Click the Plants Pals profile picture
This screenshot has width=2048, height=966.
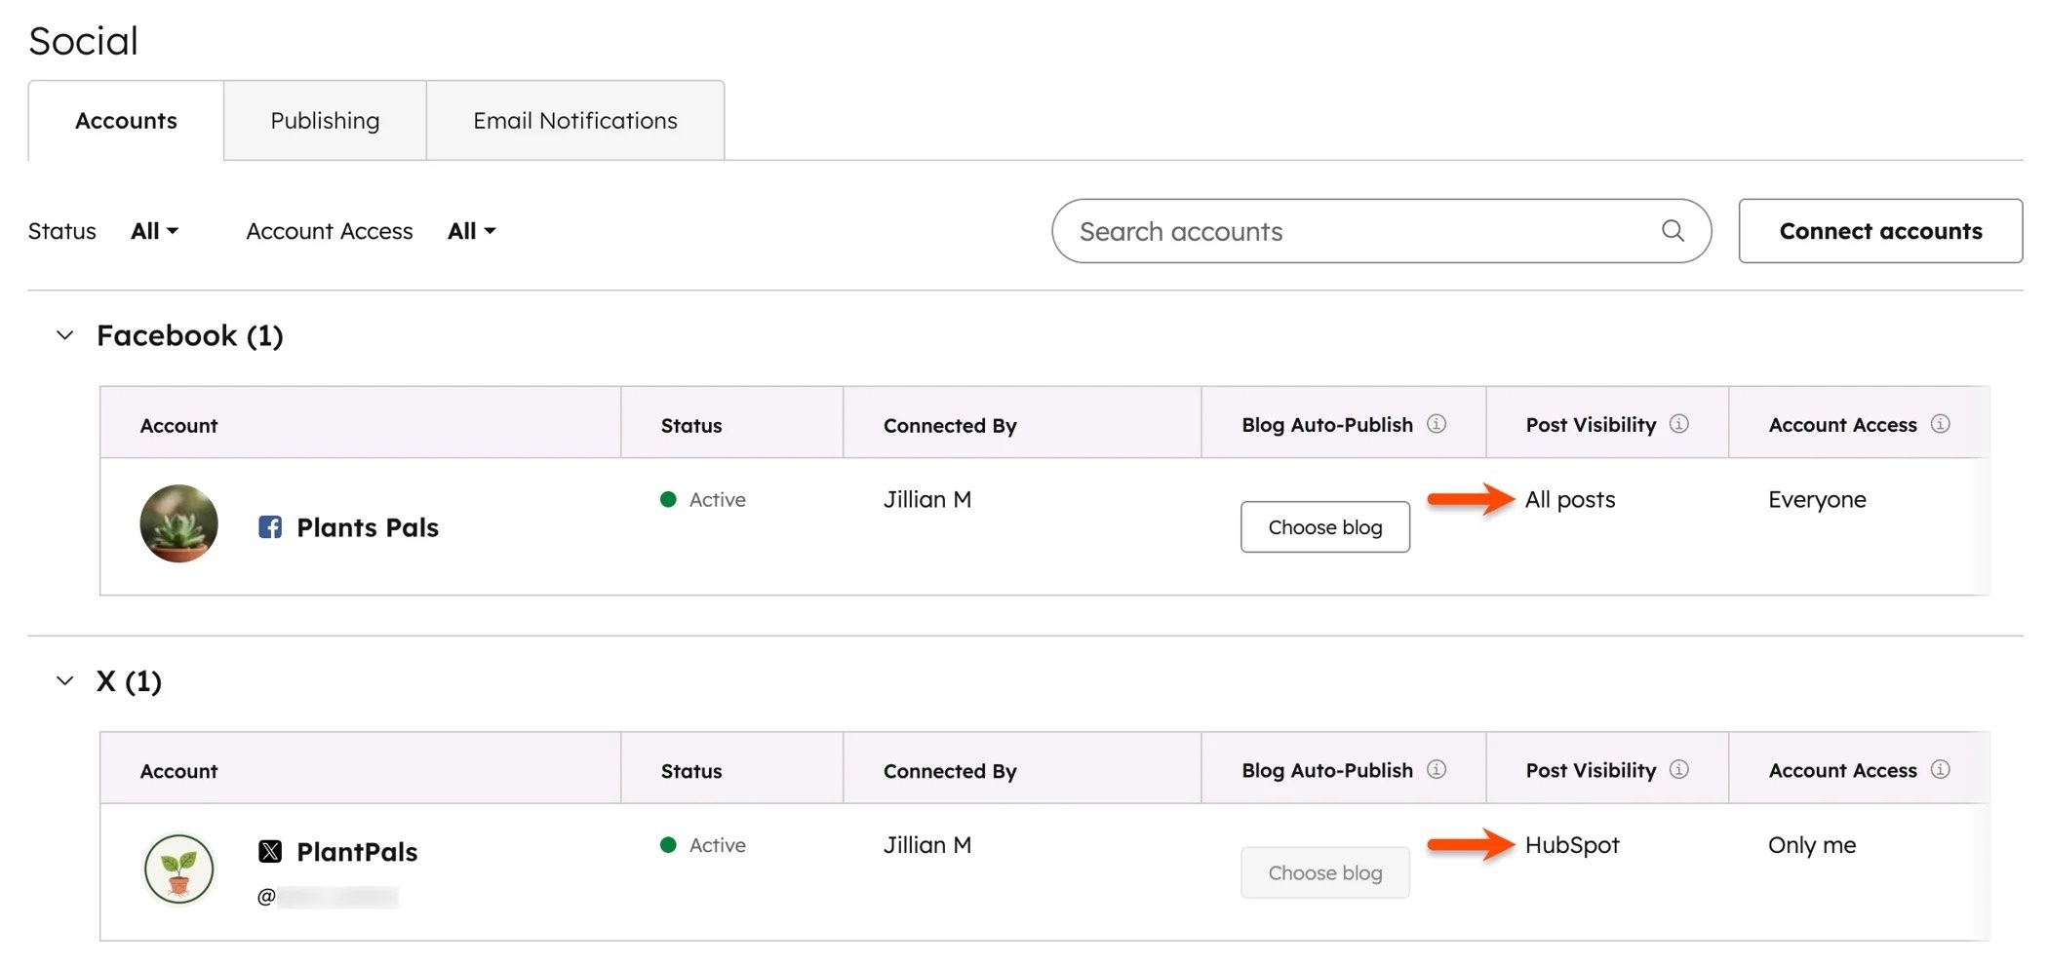178,523
